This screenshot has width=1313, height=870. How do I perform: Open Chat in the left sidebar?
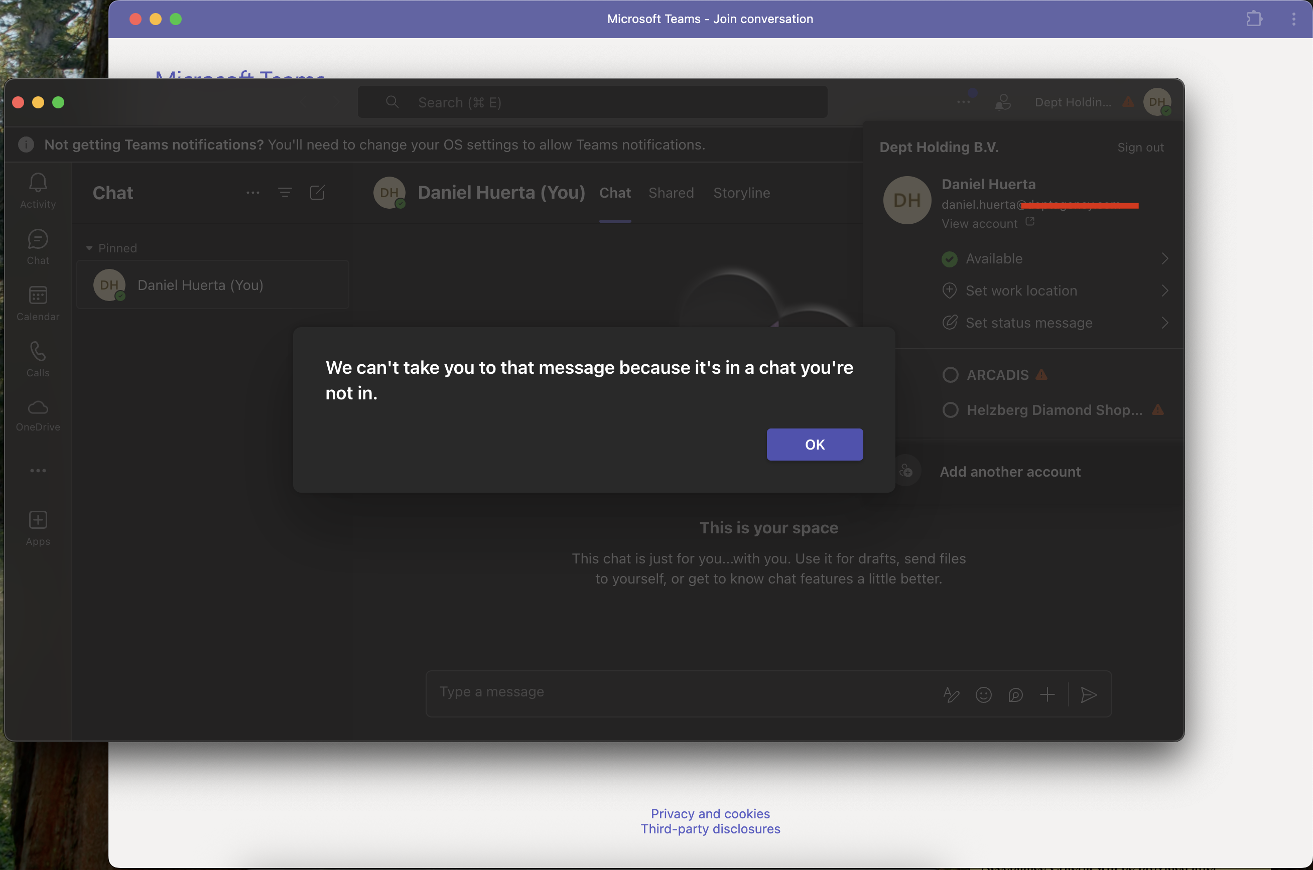point(38,247)
